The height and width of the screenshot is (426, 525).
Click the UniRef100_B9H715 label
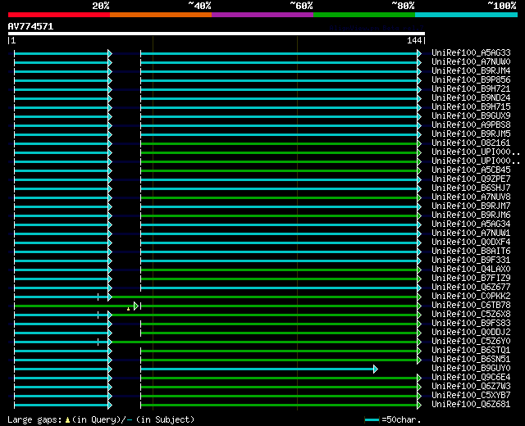[471, 107]
